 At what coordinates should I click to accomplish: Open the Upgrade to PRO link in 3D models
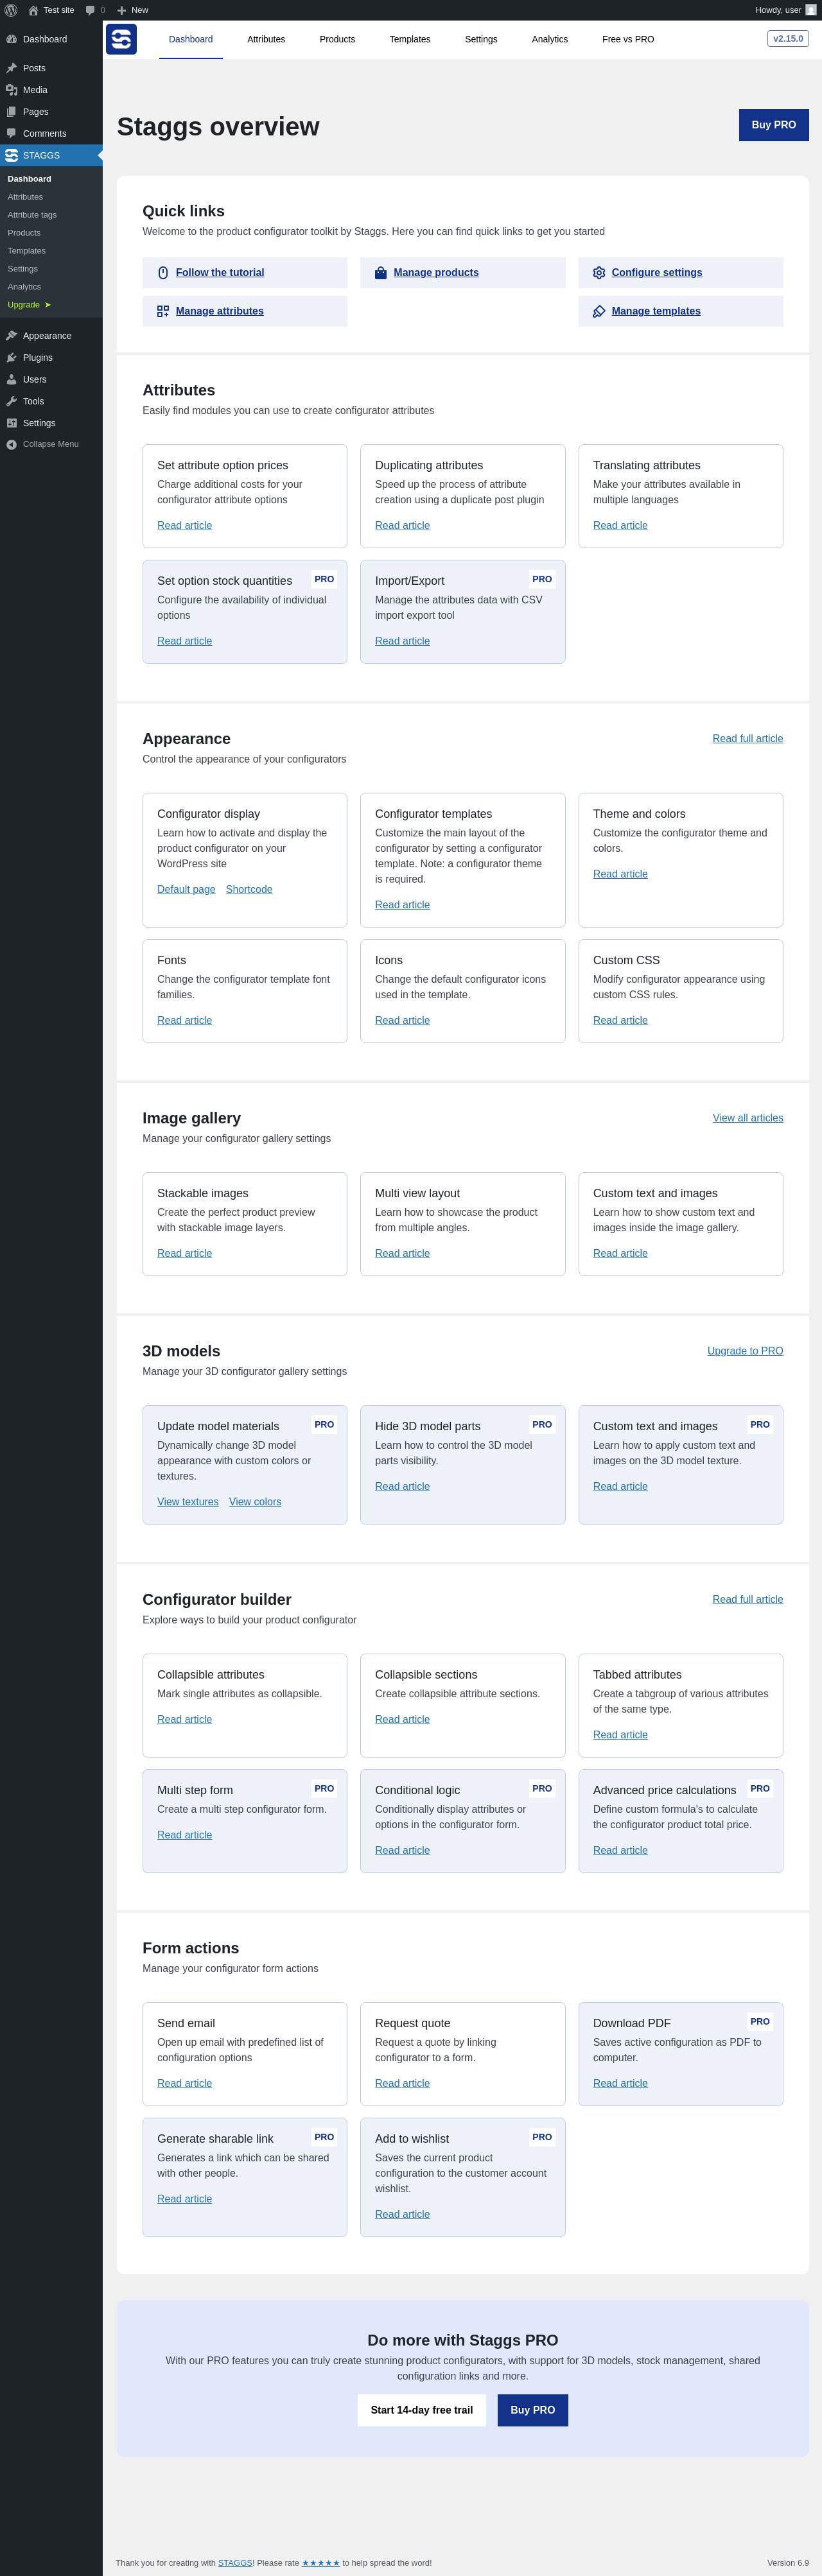click(x=745, y=1351)
